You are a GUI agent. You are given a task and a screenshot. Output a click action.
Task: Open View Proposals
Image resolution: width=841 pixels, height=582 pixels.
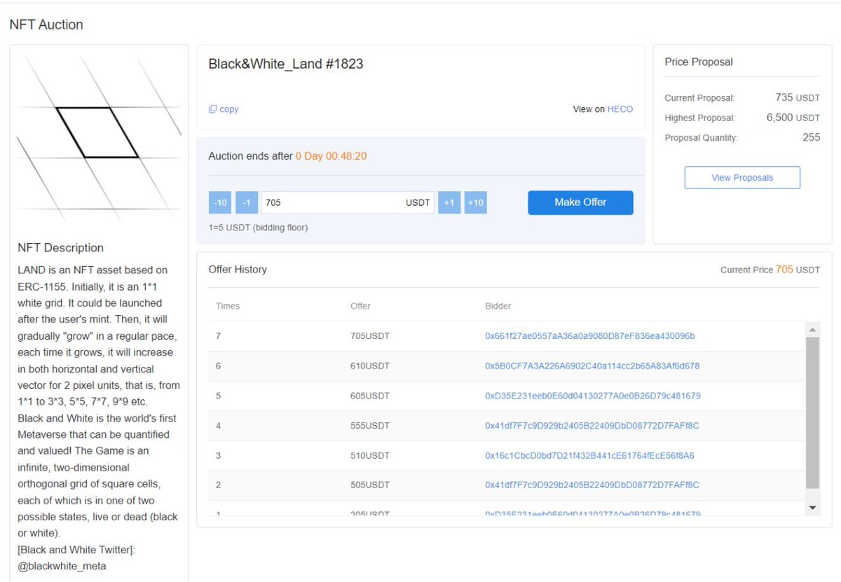tap(742, 177)
